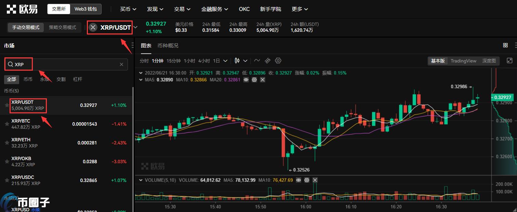Open the OKC link

(x=244, y=9)
